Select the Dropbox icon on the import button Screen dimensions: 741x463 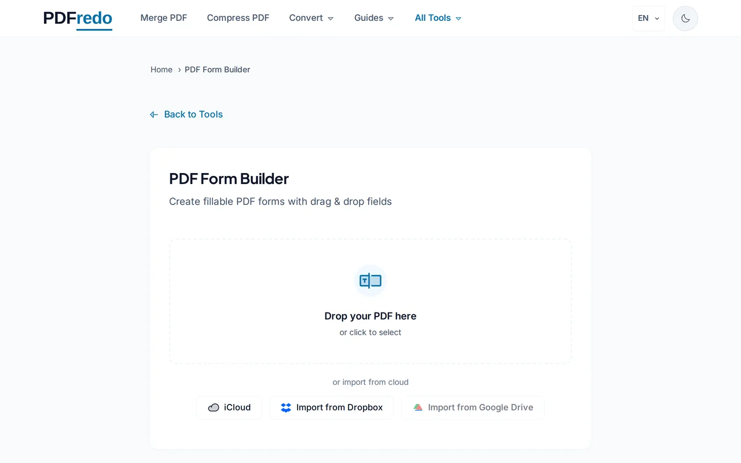pyautogui.click(x=285, y=407)
